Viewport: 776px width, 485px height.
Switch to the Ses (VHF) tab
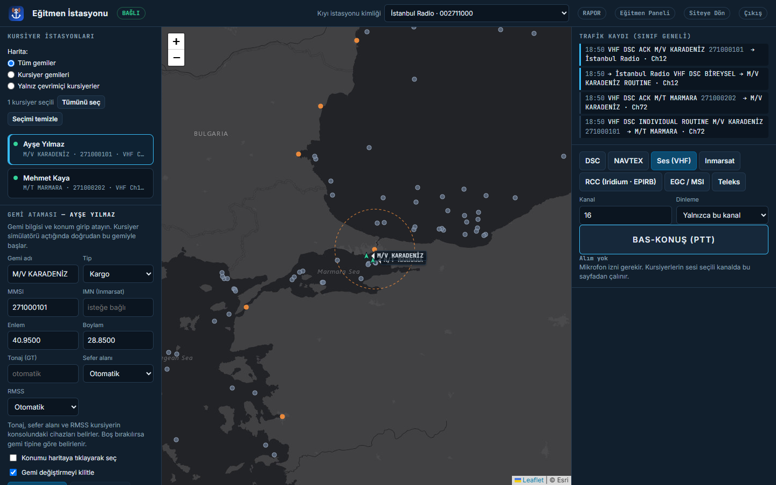pyautogui.click(x=674, y=161)
